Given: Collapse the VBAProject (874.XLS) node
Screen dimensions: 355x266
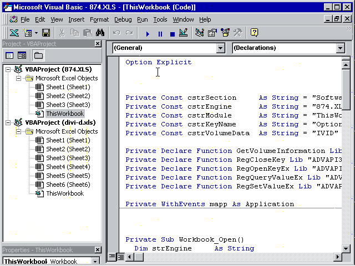Looking at the screenshot, I should pyautogui.click(x=8, y=69).
